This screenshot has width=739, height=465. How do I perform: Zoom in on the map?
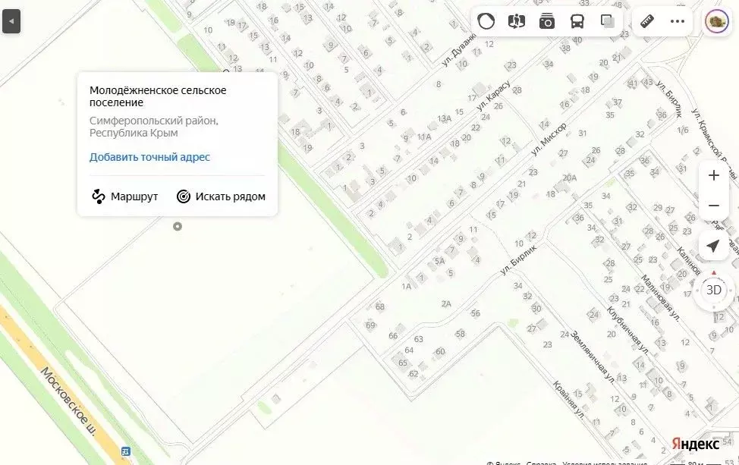click(x=713, y=175)
